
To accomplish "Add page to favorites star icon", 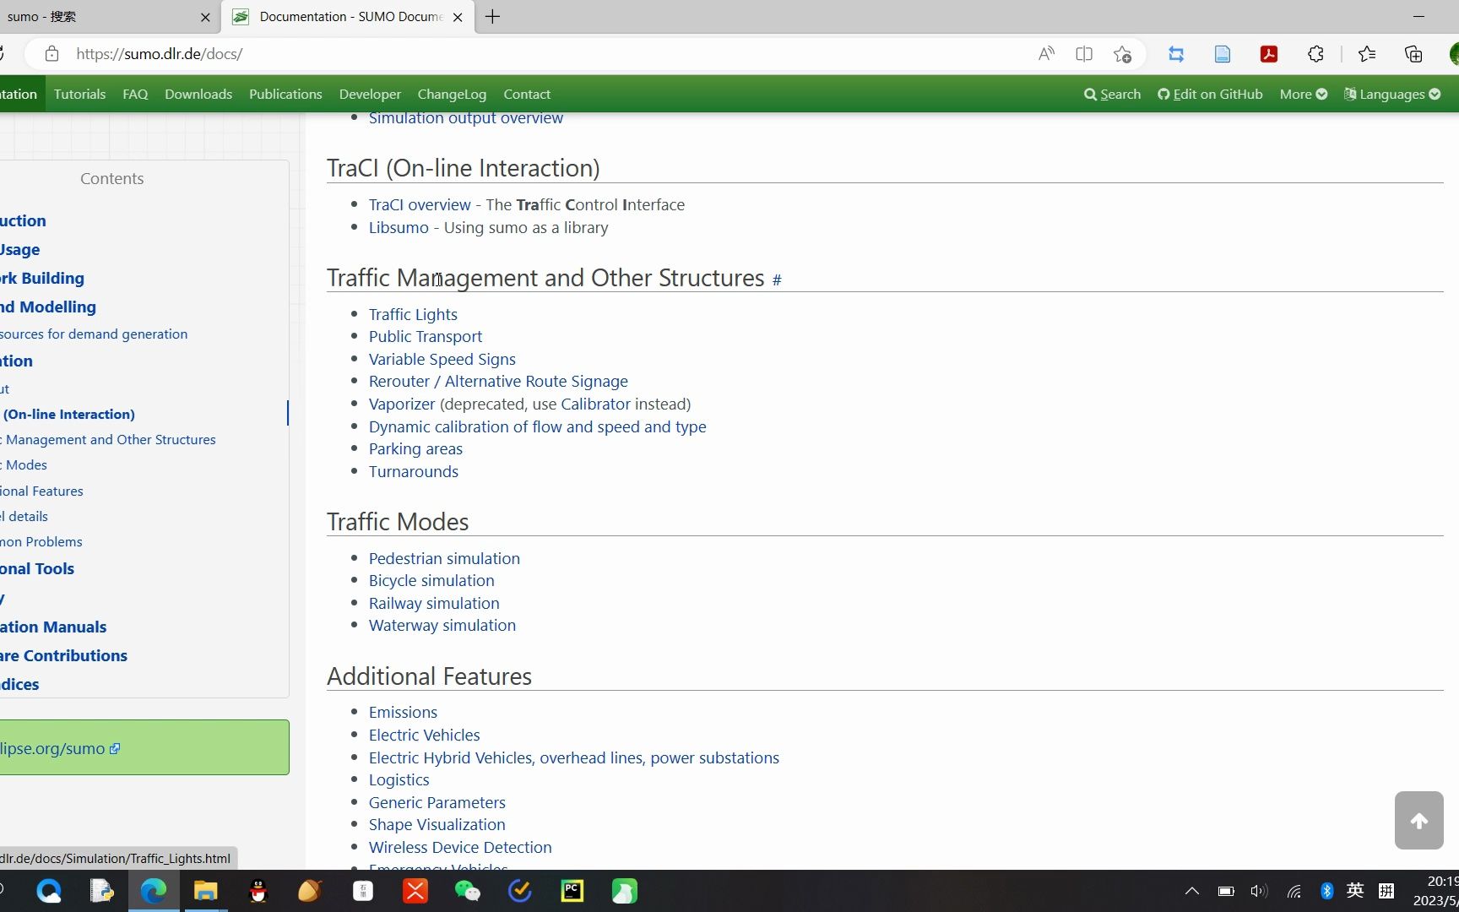I will [x=1122, y=54].
